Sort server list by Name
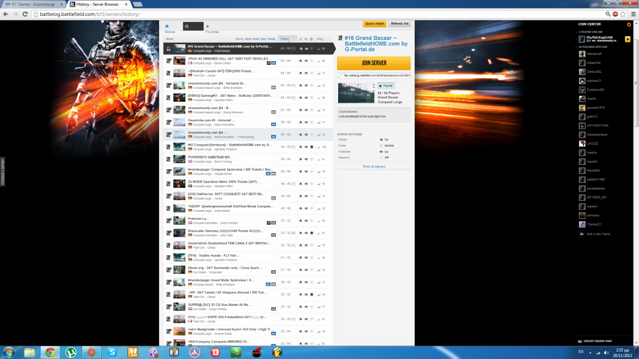 (248, 39)
